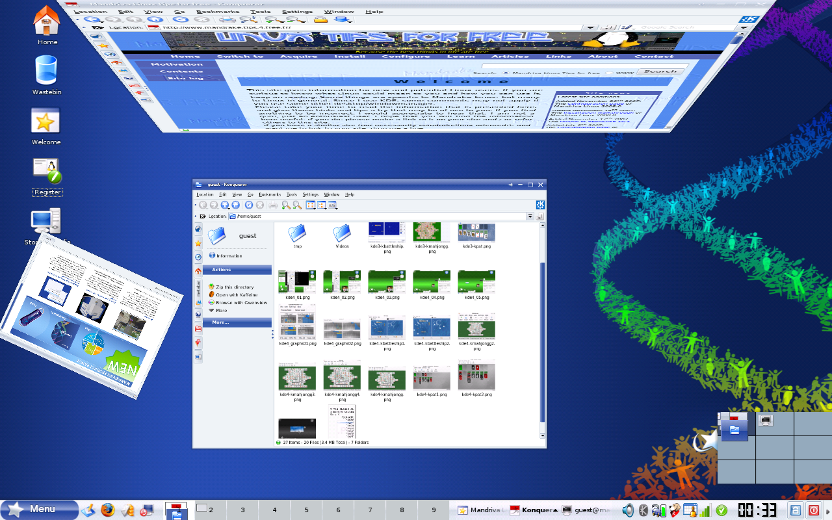Screen dimensions: 832x520
Task: Switch to desktop 9 in the pager
Action: coord(434,510)
